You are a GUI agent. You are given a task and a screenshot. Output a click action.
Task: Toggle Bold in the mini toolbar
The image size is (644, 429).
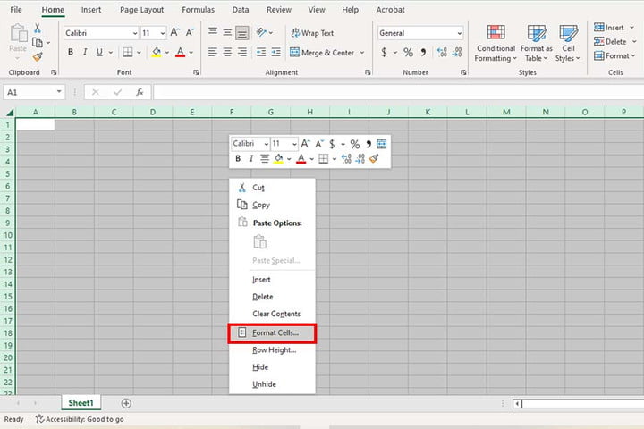pos(238,158)
